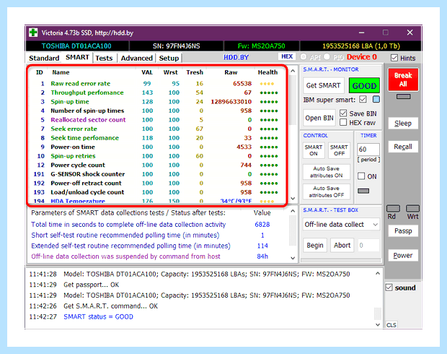Toggle the Hints checkbox
Screen dimensions: 447x354
pyautogui.click(x=394, y=58)
